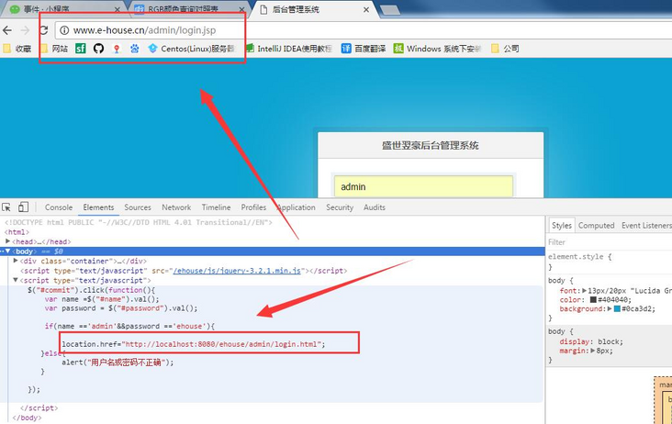Close the 后台管理系统 browser tab
Screen dimensions: 672x424
pyautogui.click(x=366, y=9)
